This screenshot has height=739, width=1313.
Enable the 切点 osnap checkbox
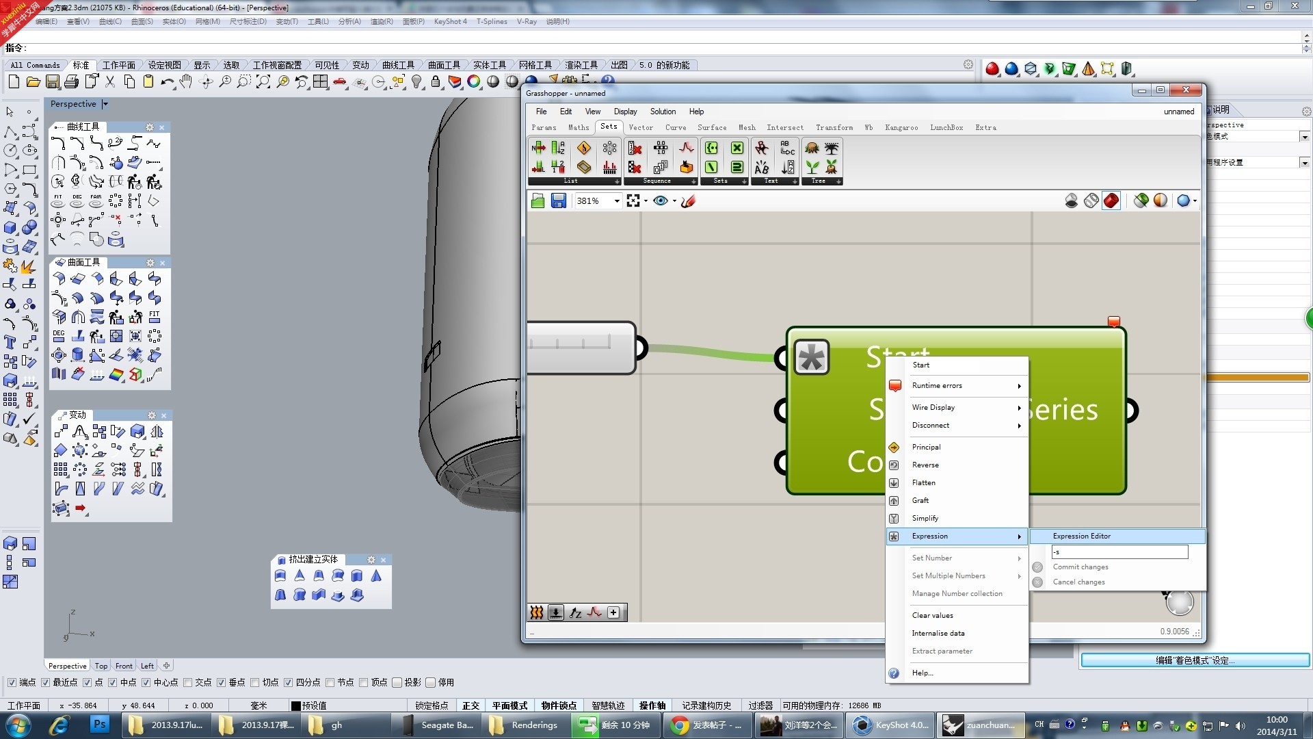tap(254, 683)
